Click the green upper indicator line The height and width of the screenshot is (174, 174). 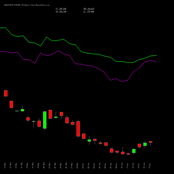(81, 52)
